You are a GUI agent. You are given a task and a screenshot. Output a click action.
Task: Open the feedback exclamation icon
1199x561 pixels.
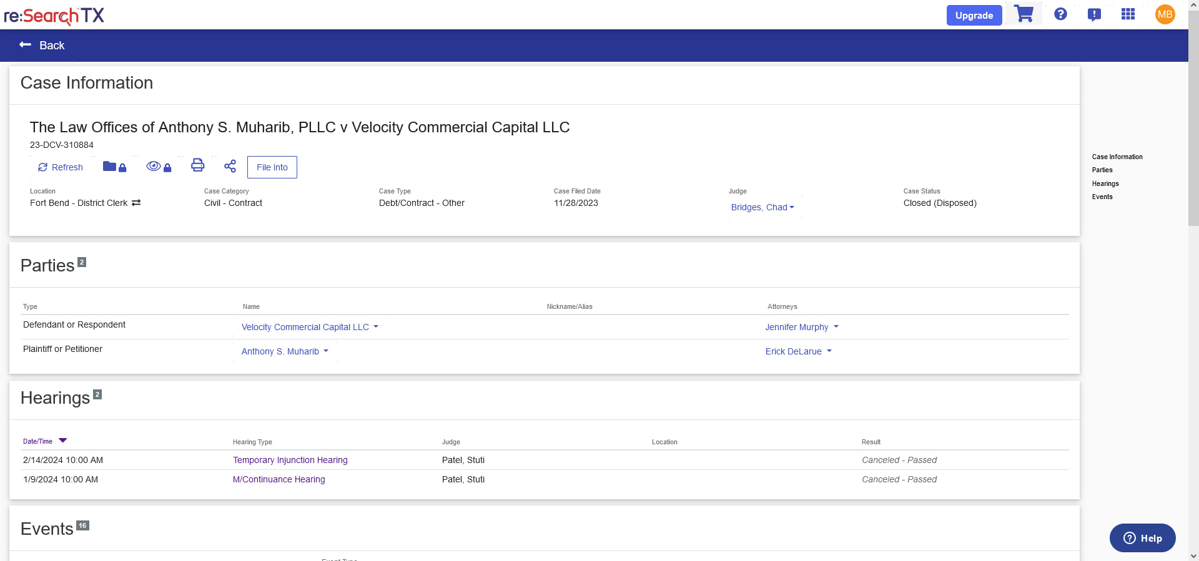pyautogui.click(x=1094, y=14)
